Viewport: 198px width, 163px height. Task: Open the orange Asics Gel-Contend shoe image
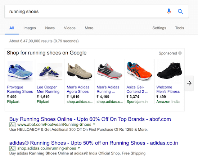139,71
